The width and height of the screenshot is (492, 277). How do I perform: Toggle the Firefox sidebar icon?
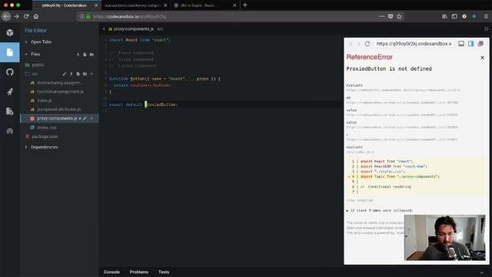[x=454, y=16]
